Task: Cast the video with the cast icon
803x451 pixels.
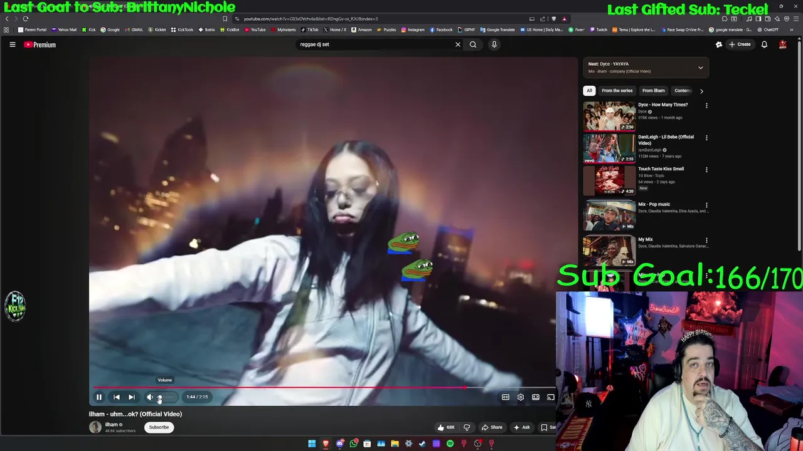Action: pos(550,397)
